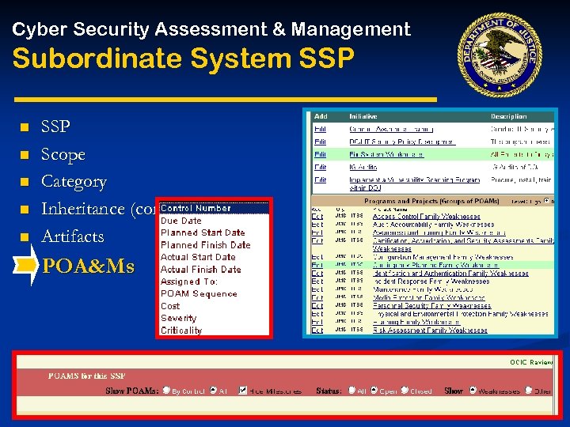Click Edit for Vulnerability Scanning Program row

(320, 179)
